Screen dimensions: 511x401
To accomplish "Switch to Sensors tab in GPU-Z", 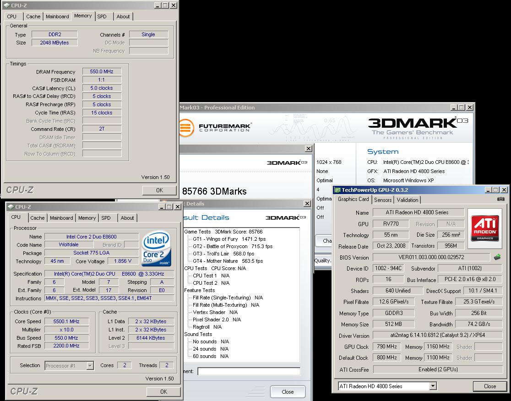I will (x=383, y=200).
